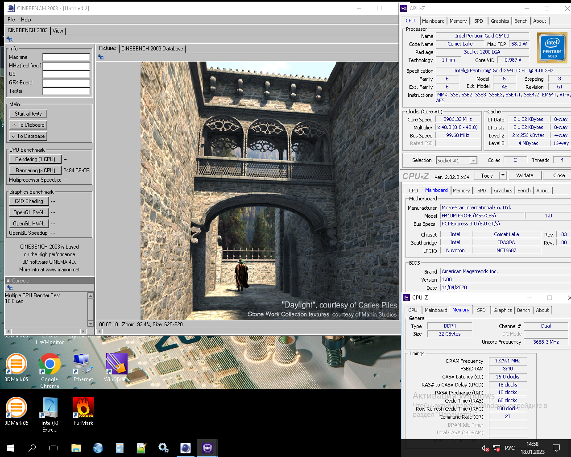The height and width of the screenshot is (457, 571).
Task: Click the РУС language indicator
Action: pyautogui.click(x=510, y=448)
